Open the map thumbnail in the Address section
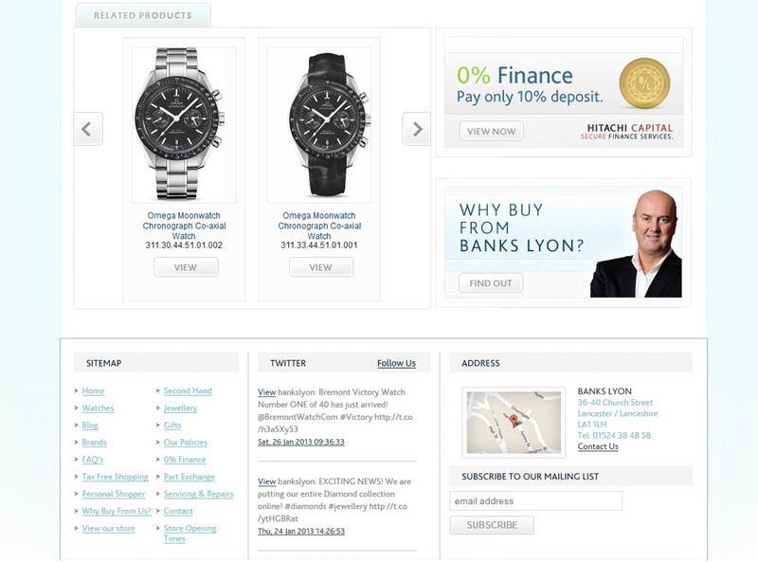 pyautogui.click(x=514, y=423)
